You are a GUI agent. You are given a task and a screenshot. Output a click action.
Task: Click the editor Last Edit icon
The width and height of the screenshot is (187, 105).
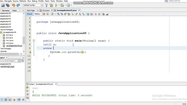(x=44, y=14)
